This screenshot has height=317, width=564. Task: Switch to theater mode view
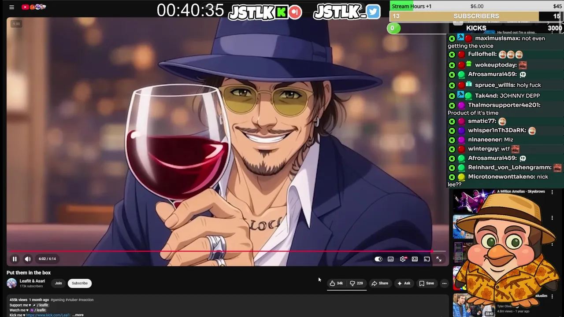tap(415, 259)
